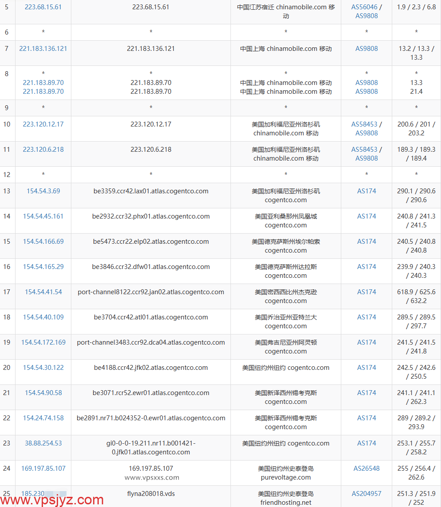Viewport: 441px width, 507px height.
Task: Click latency value 200.6 / 201 / 203.2
Action: tap(416, 129)
